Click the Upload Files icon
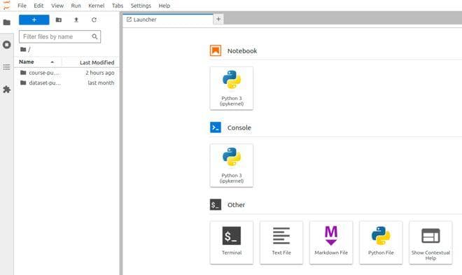The height and width of the screenshot is (275, 462). (x=76, y=20)
